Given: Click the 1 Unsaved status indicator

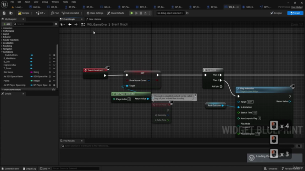Looking at the screenshot, I should pyautogui.click(x=271, y=169).
